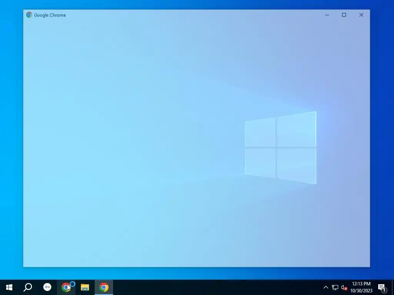Click the Google Chrome title text
This screenshot has width=394, height=295.
(50, 15)
